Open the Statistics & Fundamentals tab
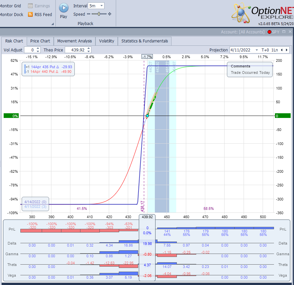 [144, 41]
